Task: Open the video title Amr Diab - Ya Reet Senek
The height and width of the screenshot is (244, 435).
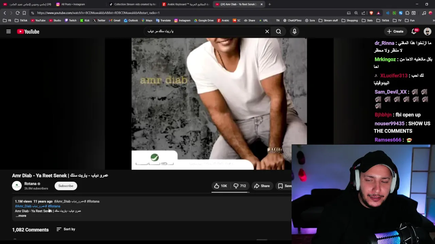Action: [x=60, y=176]
